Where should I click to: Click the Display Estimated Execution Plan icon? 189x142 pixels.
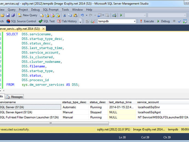click(185, 21)
